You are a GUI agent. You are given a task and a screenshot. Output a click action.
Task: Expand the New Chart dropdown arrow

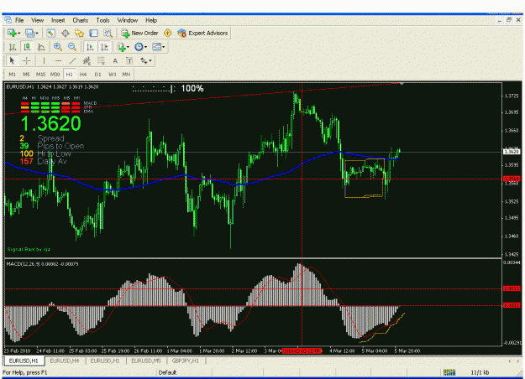tap(19, 33)
